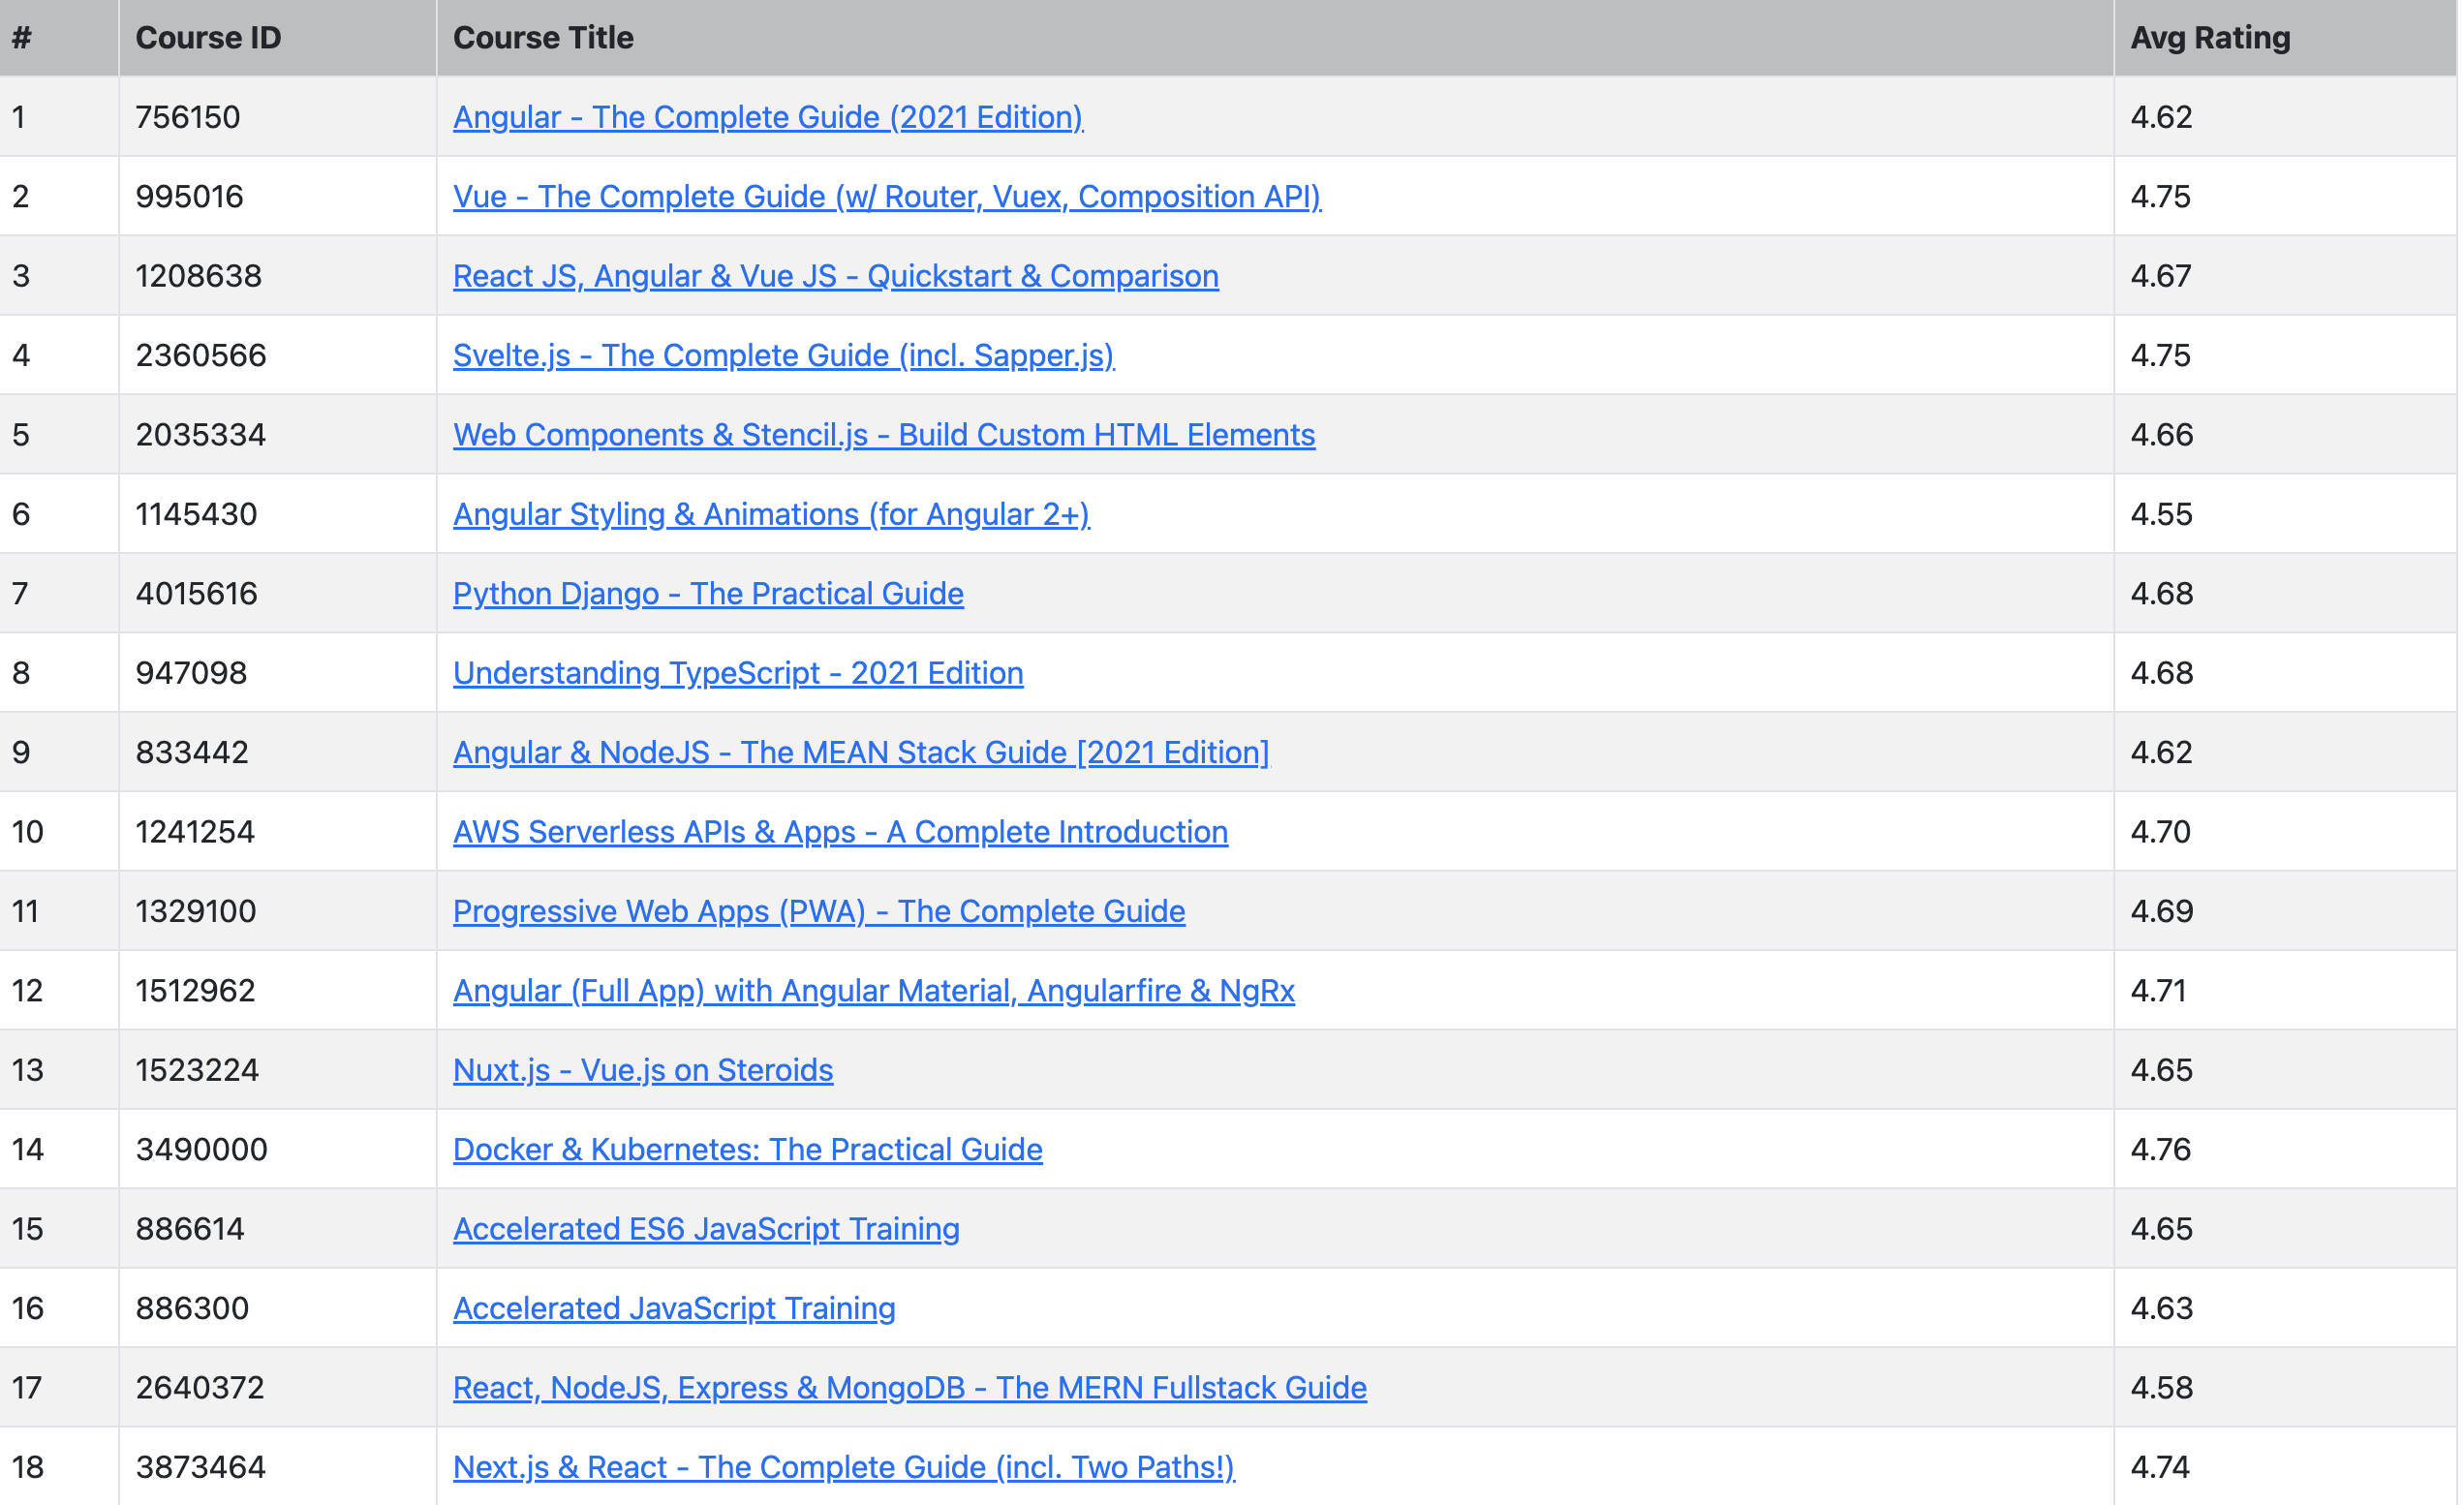This screenshot has width=2464, height=1505.
Task: Open Svelte.js - The Complete Guide course
Action: click(783, 355)
